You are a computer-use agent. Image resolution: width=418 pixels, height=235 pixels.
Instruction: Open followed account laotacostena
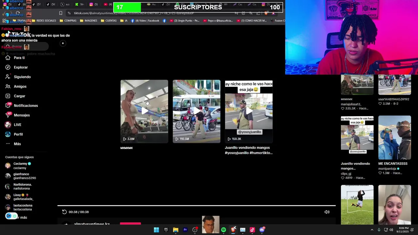tap(18, 207)
